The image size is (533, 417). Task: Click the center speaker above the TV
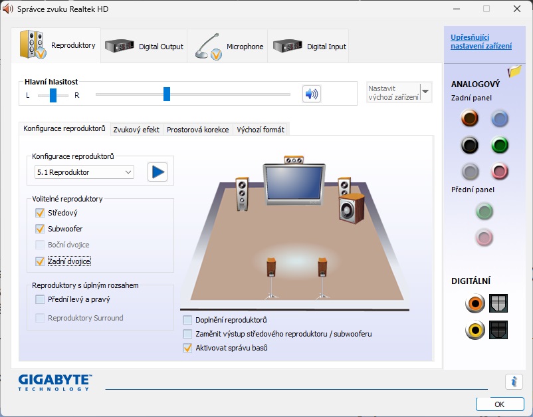(x=294, y=160)
